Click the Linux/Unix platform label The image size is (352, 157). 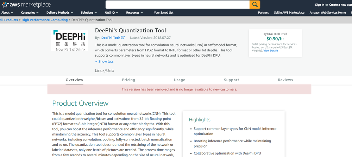(105, 70)
